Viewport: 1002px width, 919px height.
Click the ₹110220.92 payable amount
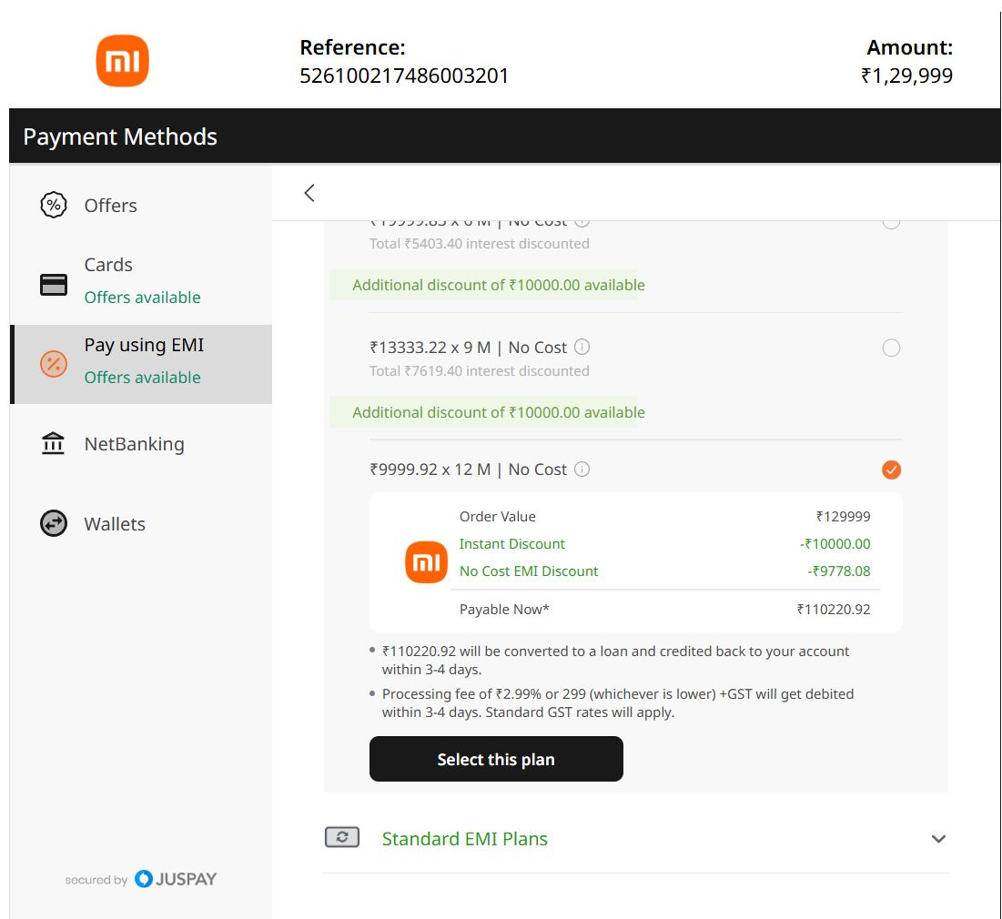pyautogui.click(x=834, y=610)
